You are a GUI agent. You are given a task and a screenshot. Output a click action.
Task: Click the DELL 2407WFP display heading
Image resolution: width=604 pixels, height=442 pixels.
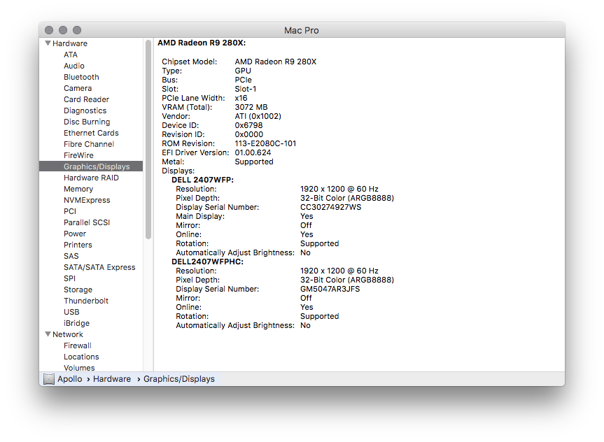203,180
